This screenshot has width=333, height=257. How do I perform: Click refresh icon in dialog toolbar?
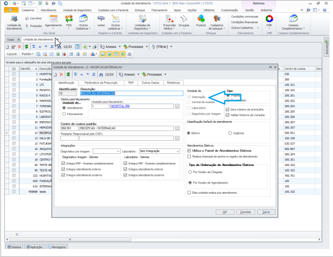[68, 74]
